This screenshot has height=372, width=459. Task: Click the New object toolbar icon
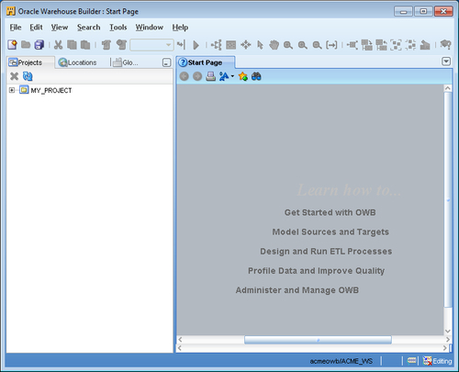click(12, 45)
